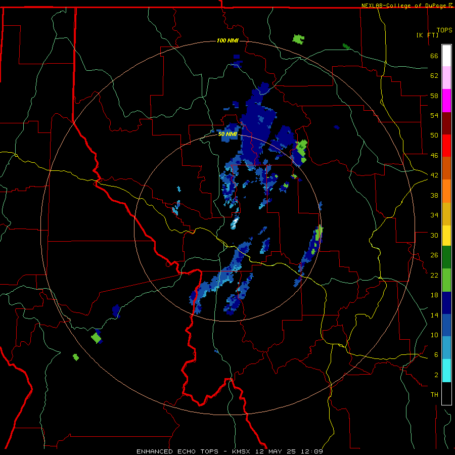Select the dark red legend band
The image size is (455, 455).
point(446,123)
